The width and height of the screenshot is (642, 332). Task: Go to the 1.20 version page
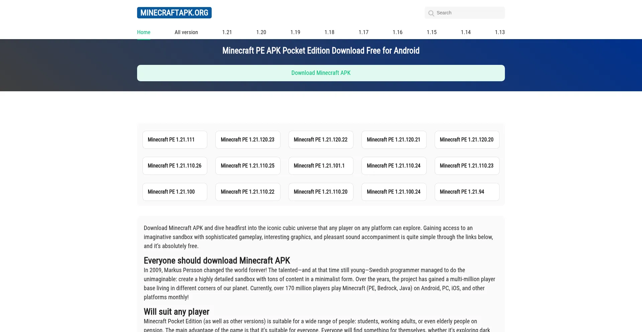[261, 32]
